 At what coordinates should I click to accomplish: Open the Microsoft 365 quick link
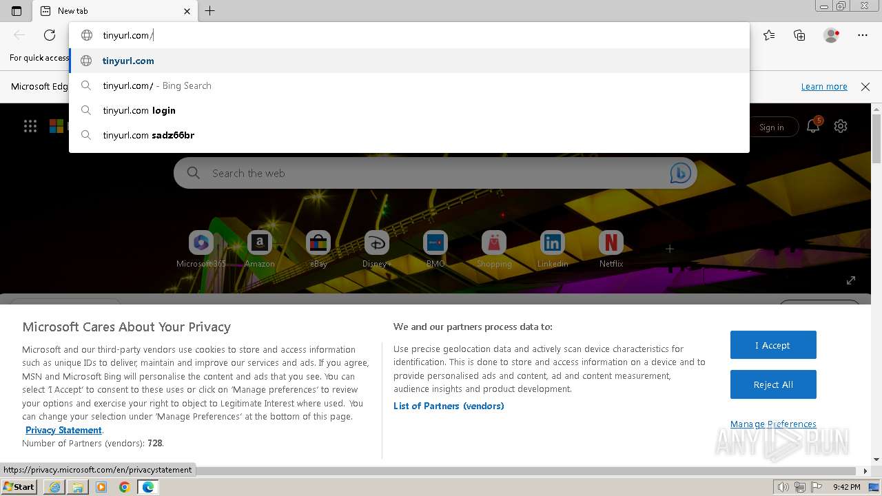(x=201, y=249)
